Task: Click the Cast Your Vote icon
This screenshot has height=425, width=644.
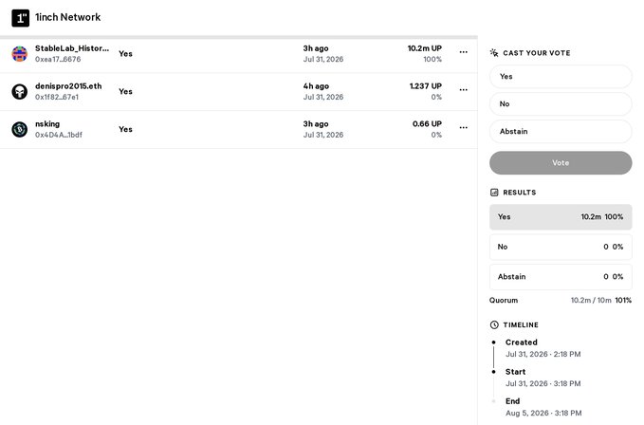Action: 494,52
